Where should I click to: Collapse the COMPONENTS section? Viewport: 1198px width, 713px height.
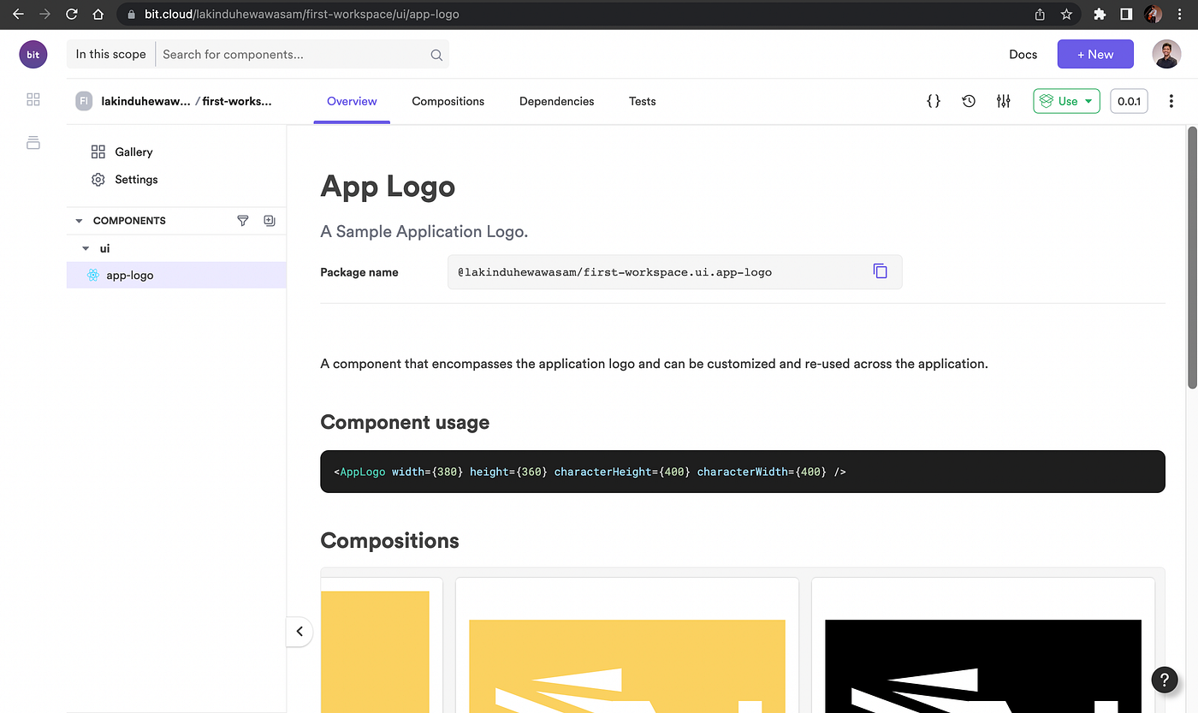[80, 221]
